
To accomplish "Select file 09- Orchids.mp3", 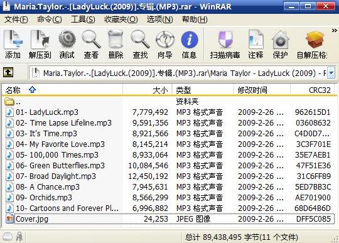I will pyautogui.click(x=44, y=198).
